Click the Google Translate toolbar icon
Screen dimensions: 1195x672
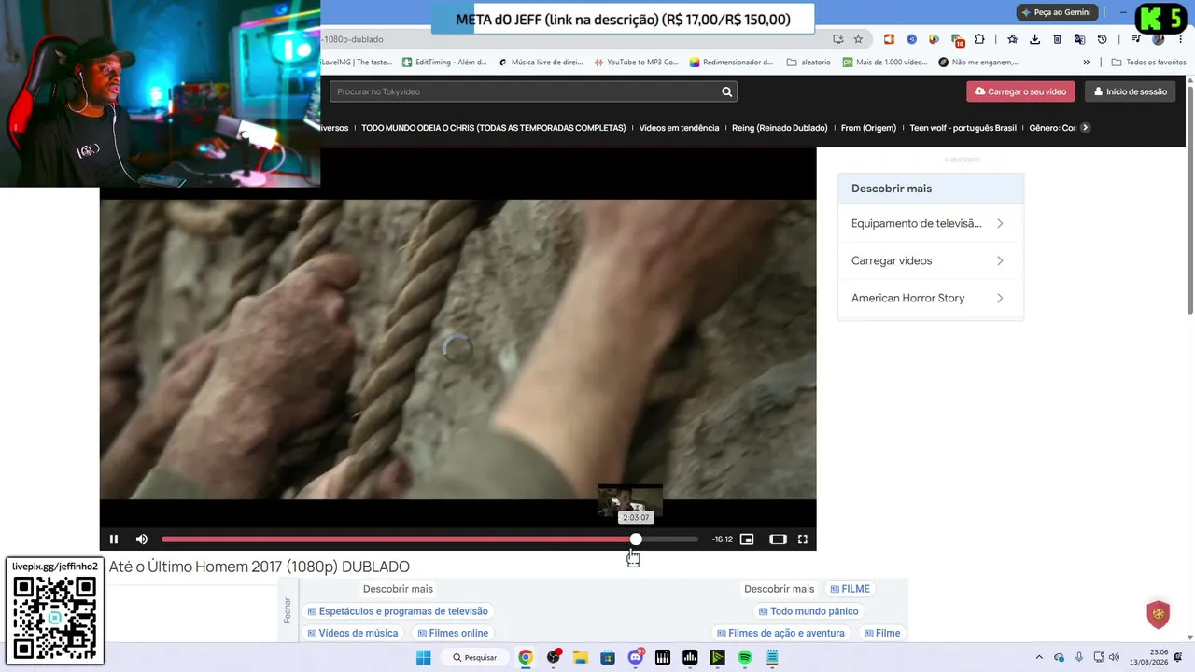point(1079,39)
